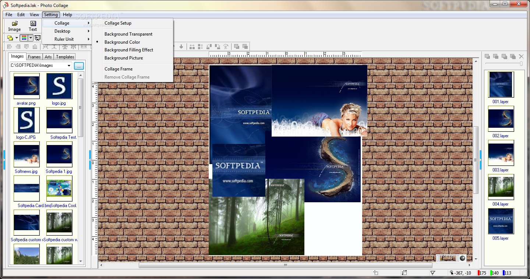Select the logo.jpg image thumbnail
Image resolution: width=530 pixels, height=279 pixels.
pyautogui.click(x=59, y=86)
